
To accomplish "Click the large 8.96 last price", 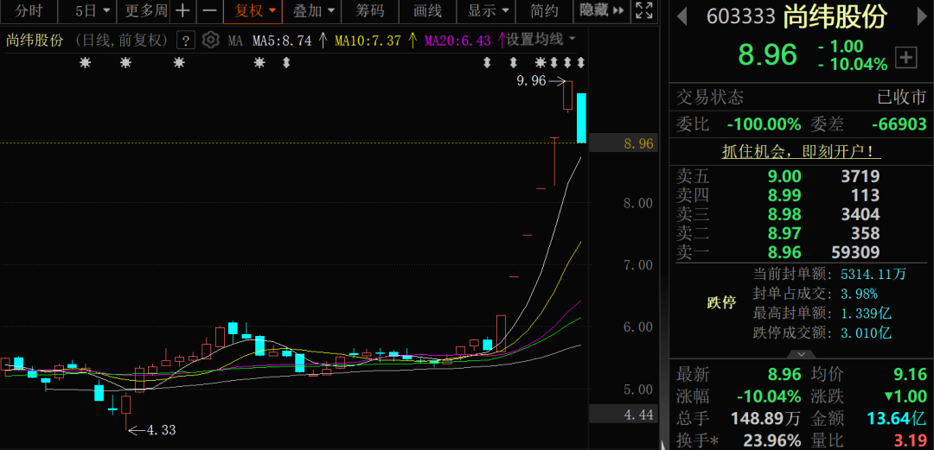I will tap(767, 54).
